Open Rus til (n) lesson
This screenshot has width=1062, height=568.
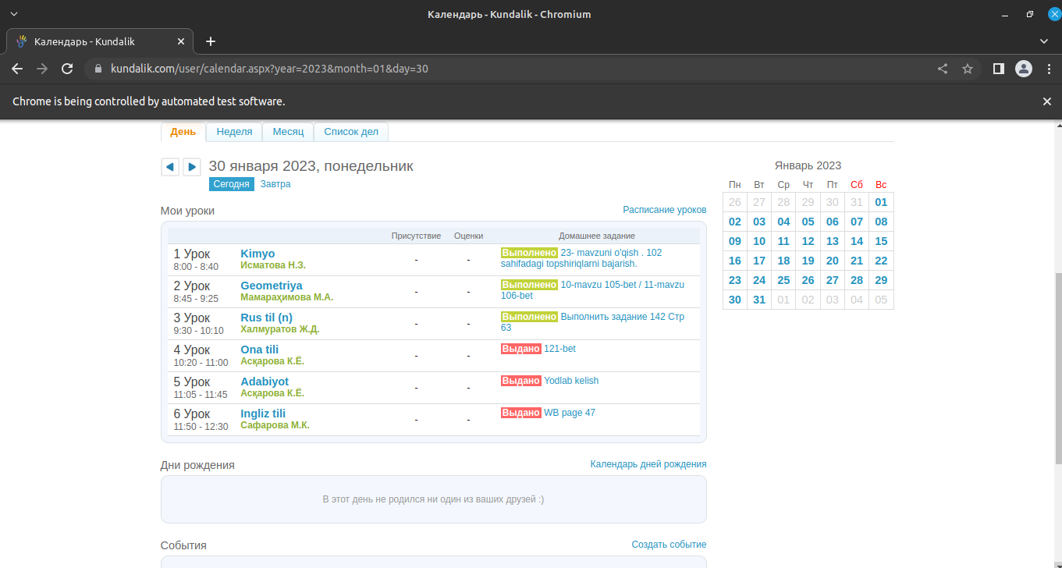point(267,318)
